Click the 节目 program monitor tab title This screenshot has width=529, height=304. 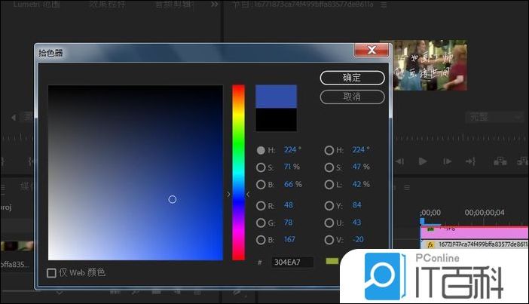pos(303,5)
